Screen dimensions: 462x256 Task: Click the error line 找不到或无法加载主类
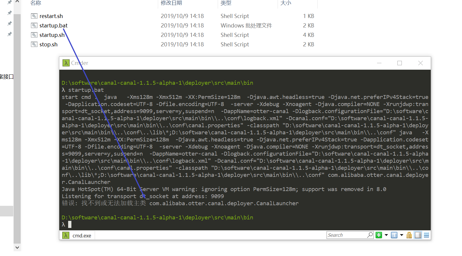pyautogui.click(x=180, y=203)
